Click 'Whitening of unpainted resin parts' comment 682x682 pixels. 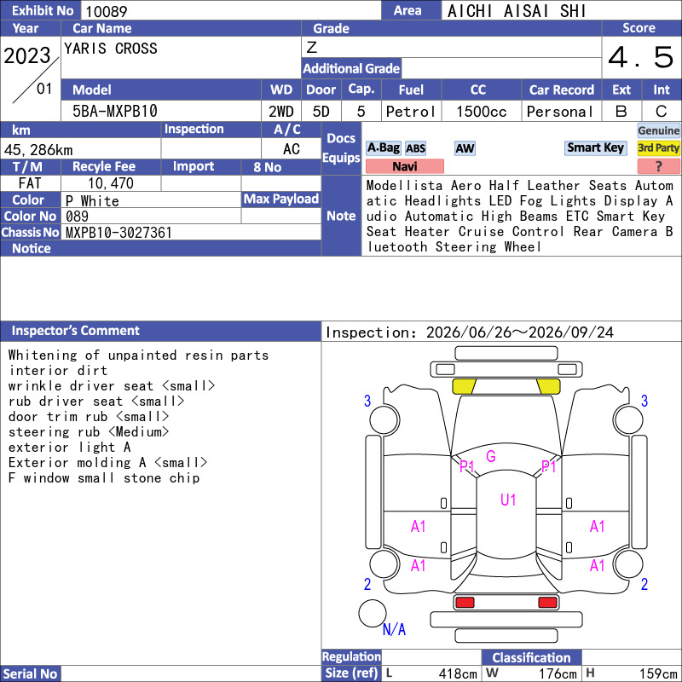pyautogui.click(x=138, y=355)
